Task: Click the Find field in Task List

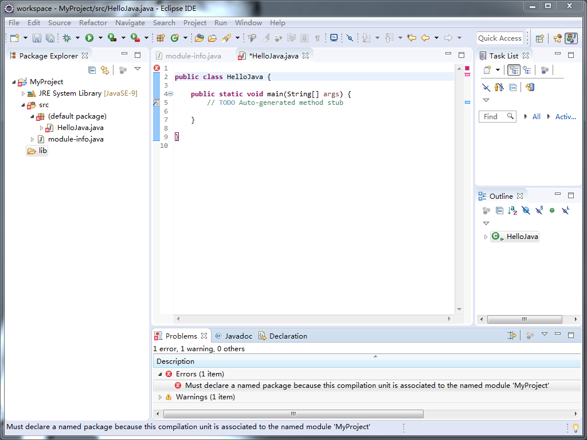Action: point(497,117)
